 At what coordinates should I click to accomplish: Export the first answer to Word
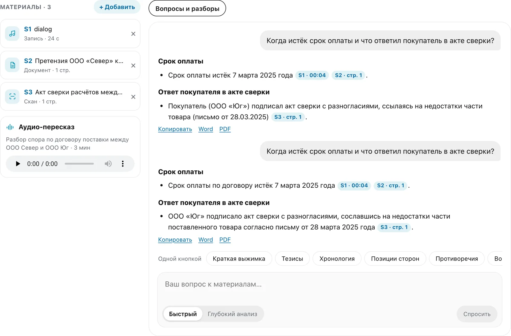[206, 129]
